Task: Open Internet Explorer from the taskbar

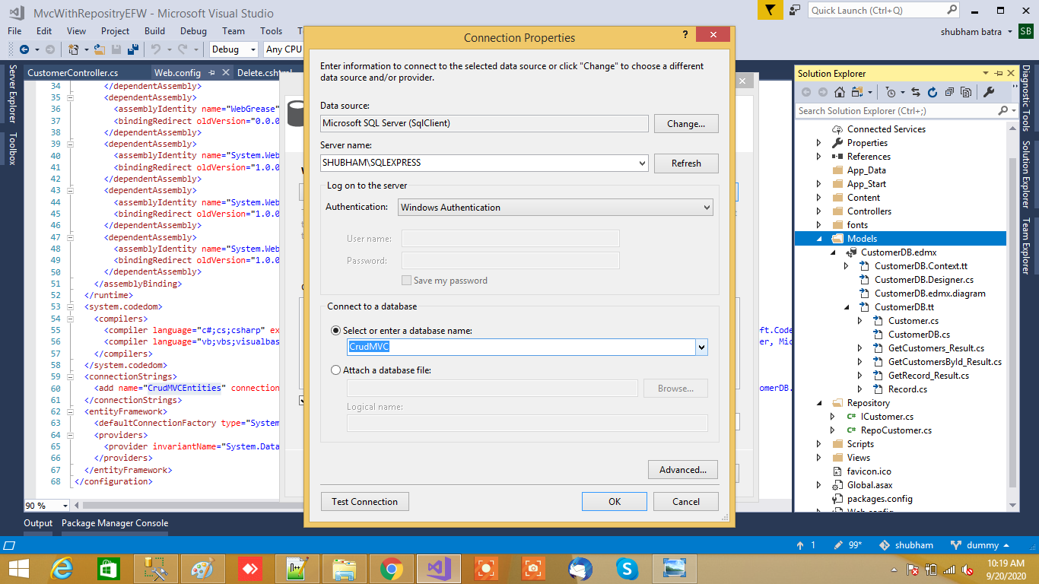Action: [x=62, y=568]
